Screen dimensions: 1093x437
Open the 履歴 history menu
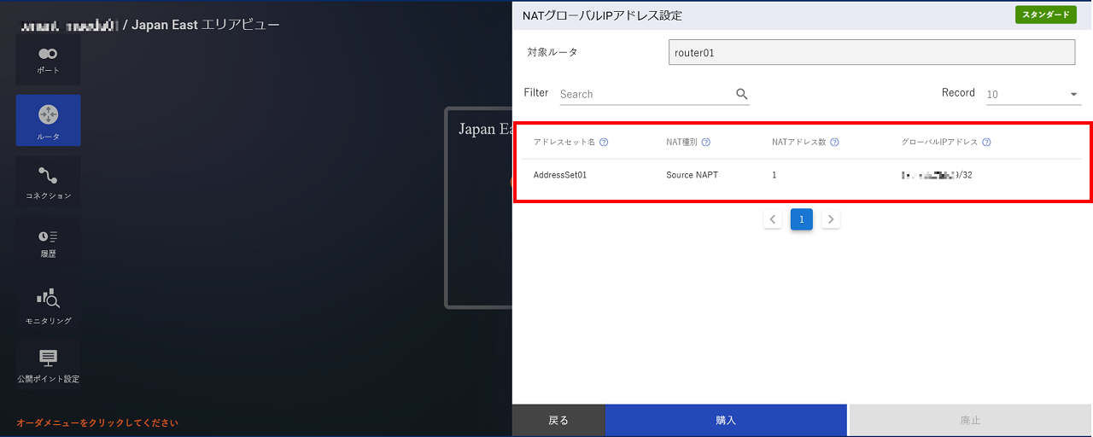[x=48, y=242]
